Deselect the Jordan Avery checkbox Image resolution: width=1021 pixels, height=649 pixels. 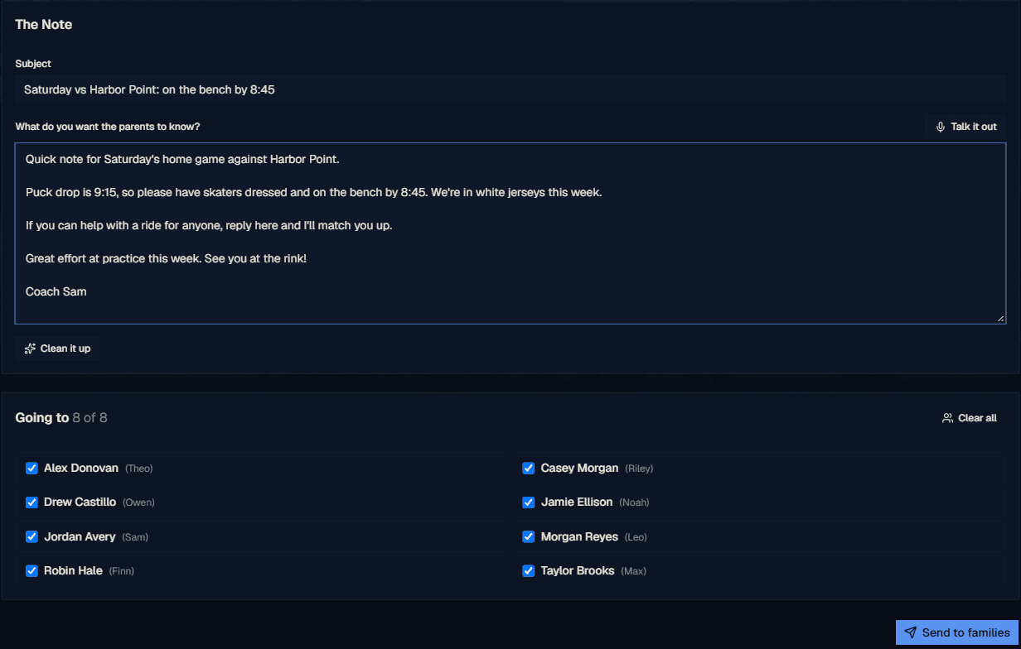point(31,537)
